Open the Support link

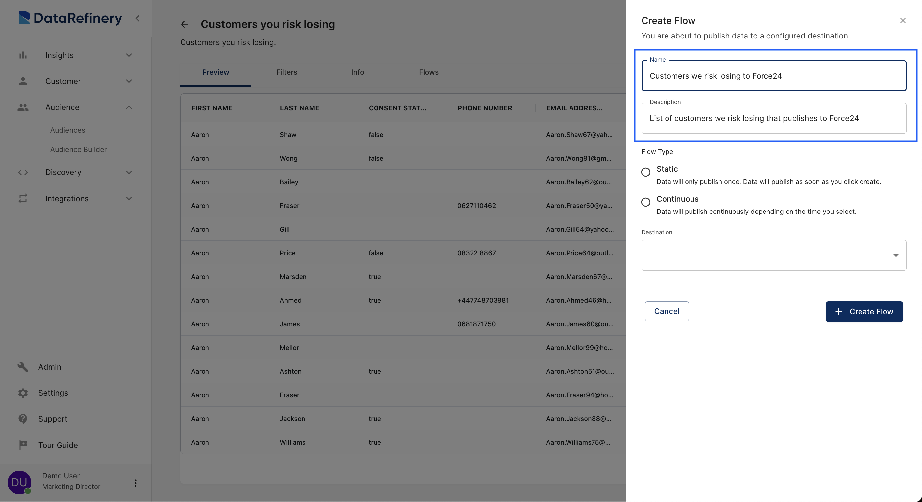(53, 419)
